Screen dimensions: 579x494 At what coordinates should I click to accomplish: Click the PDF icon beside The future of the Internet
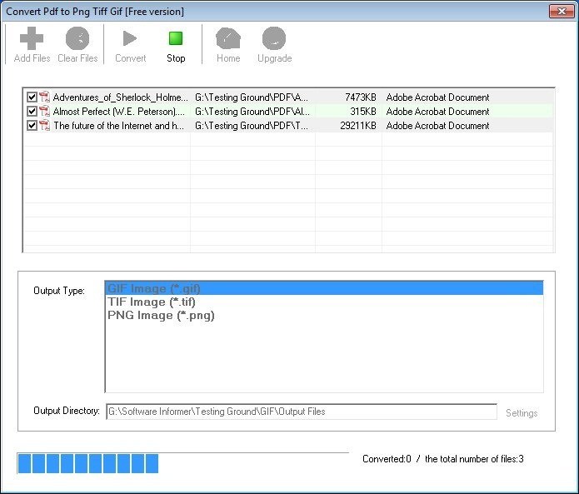45,126
